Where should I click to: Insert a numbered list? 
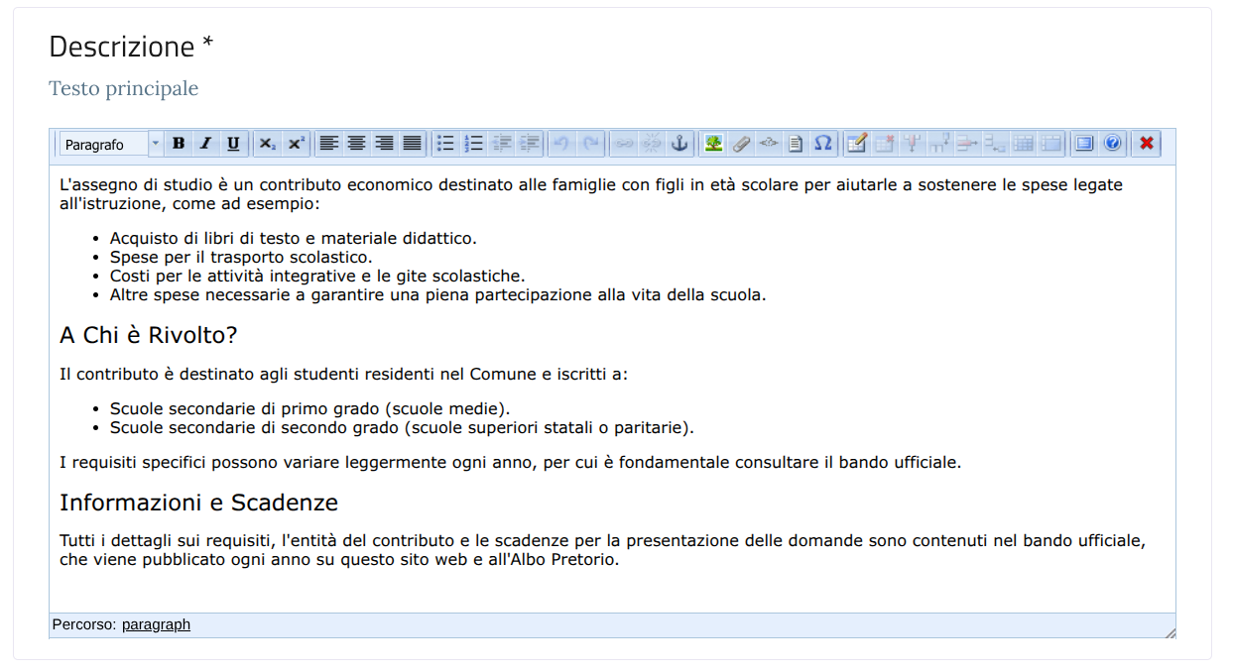474,144
